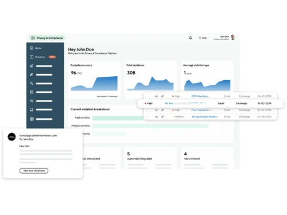This screenshot has height=215, width=287.
Task: Click the noreply sender avatar in the email card
Action: click(x=11, y=137)
